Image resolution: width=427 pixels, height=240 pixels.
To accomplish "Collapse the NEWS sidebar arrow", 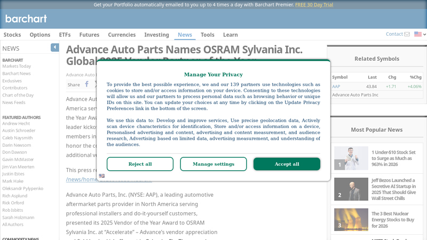I will [x=55, y=47].
